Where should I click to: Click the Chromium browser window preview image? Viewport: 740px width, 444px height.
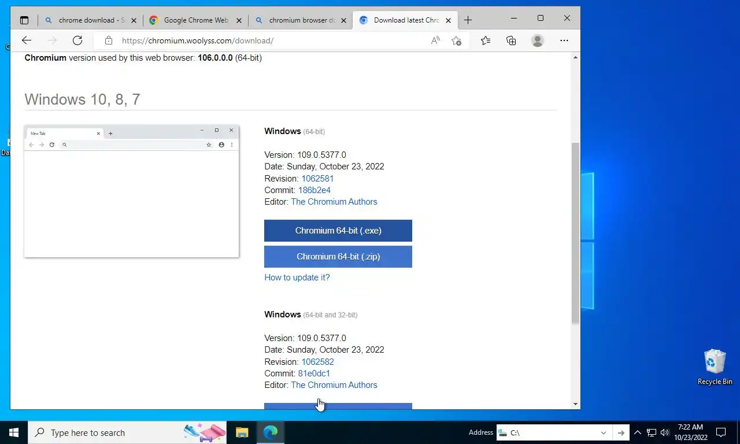(131, 191)
